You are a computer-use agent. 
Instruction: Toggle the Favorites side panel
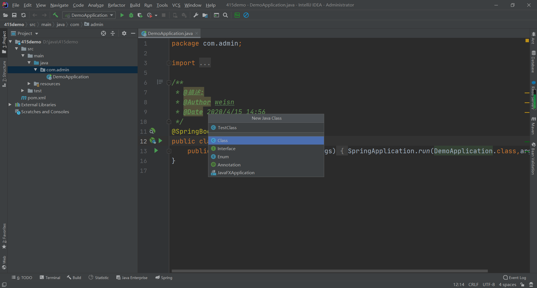[x=4, y=236]
